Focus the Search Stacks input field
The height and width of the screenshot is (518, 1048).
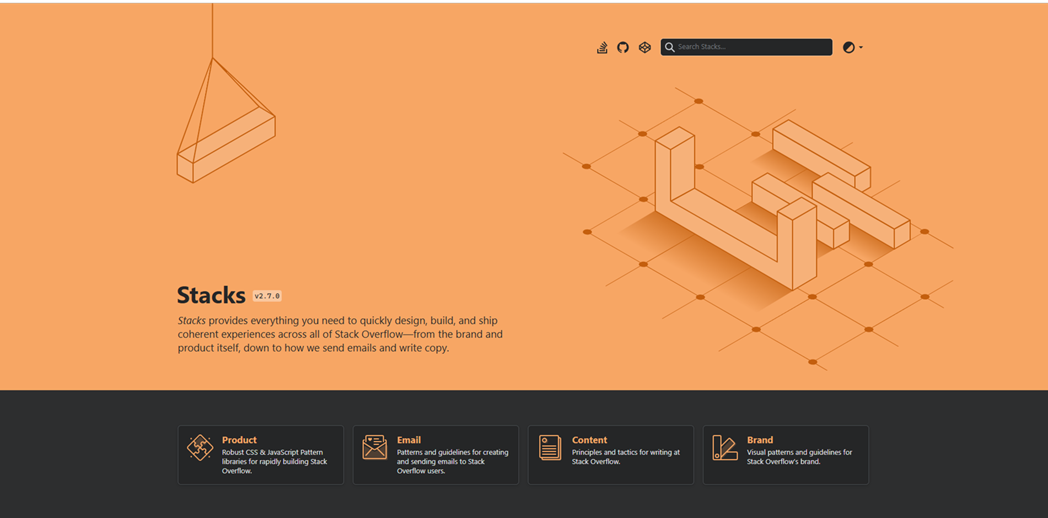click(x=746, y=47)
